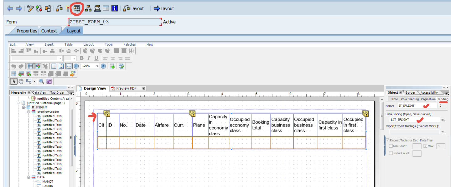Open the Tools menu
The height and width of the screenshot is (187, 451).
[109, 44]
